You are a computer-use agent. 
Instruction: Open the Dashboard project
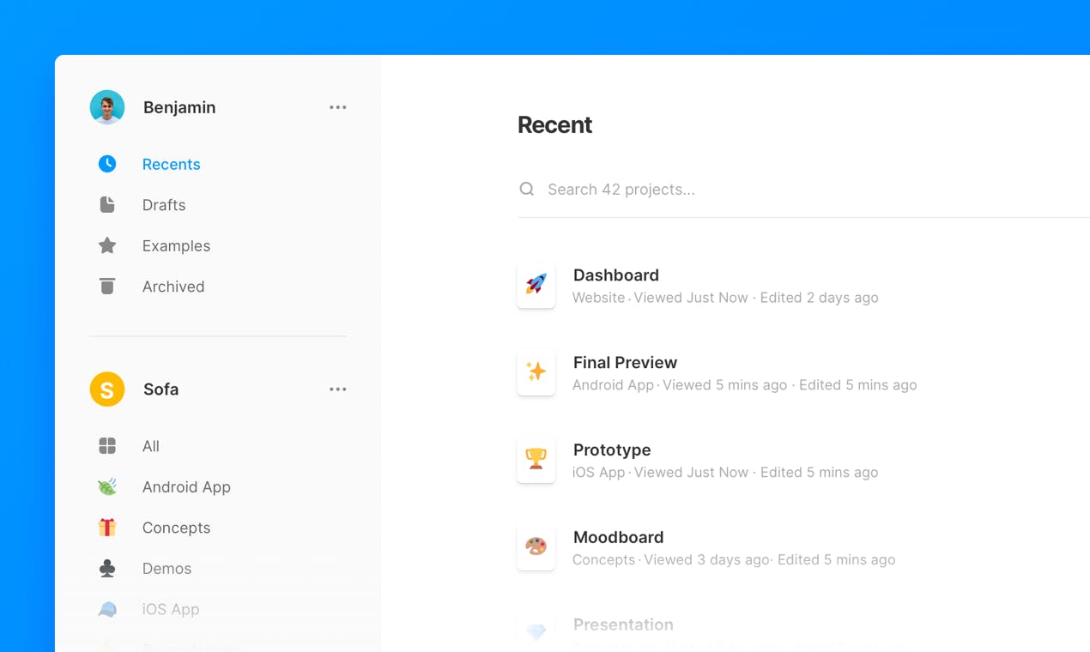pyautogui.click(x=616, y=275)
